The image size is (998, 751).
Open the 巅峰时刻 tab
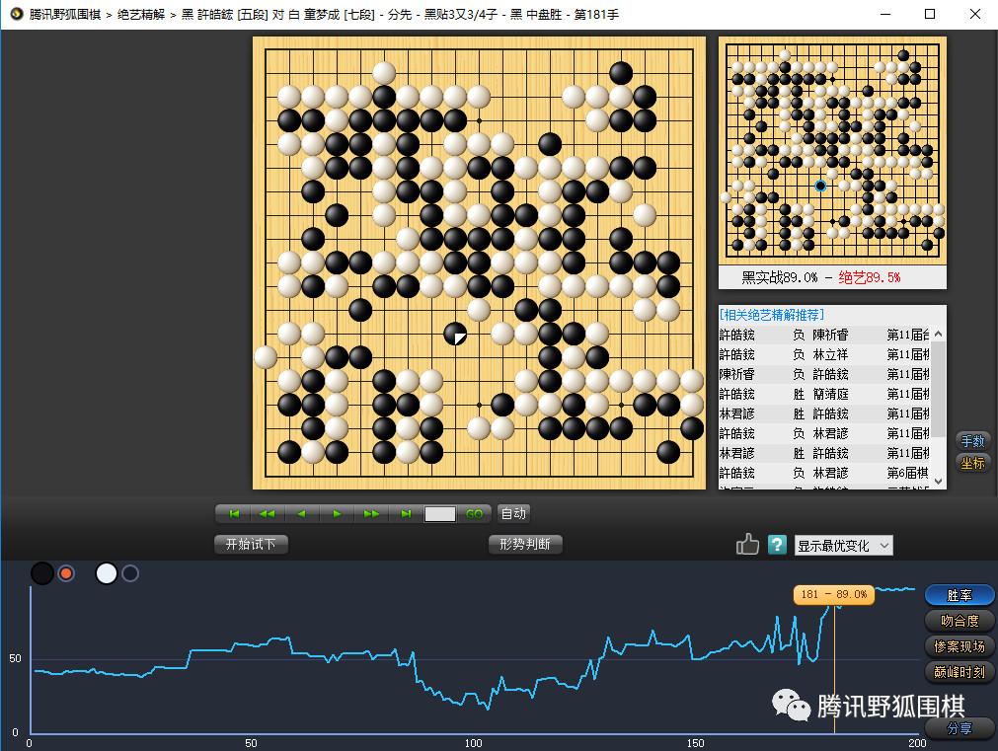(x=960, y=672)
